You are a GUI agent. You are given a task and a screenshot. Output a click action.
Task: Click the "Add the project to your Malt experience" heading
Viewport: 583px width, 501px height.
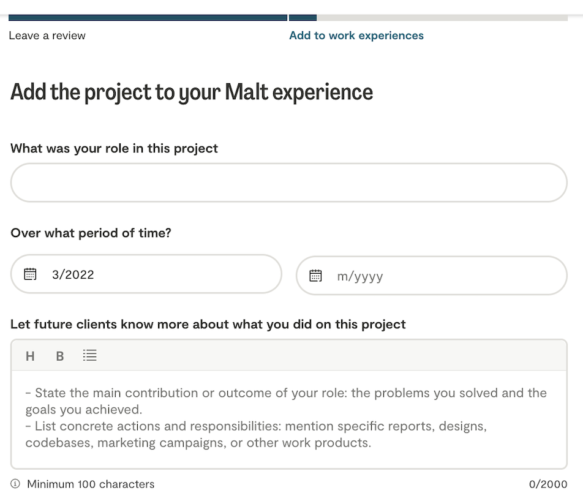tap(192, 92)
